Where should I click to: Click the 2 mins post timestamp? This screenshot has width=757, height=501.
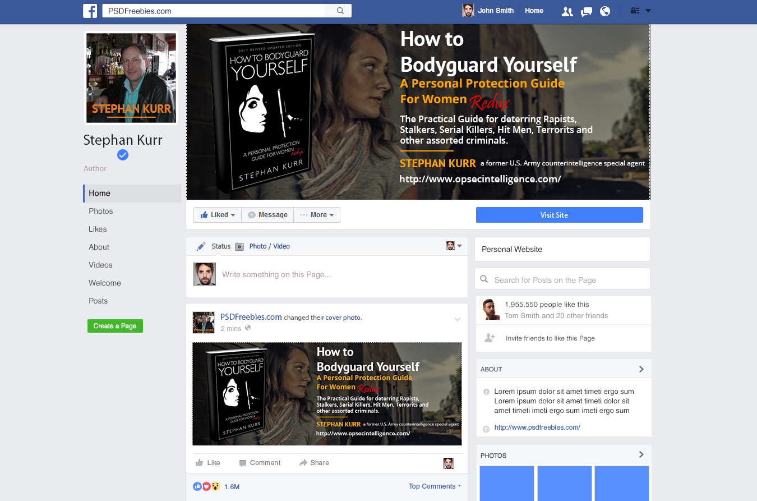click(230, 328)
